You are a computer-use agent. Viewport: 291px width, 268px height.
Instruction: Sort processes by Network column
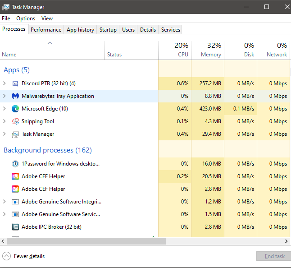click(x=273, y=51)
